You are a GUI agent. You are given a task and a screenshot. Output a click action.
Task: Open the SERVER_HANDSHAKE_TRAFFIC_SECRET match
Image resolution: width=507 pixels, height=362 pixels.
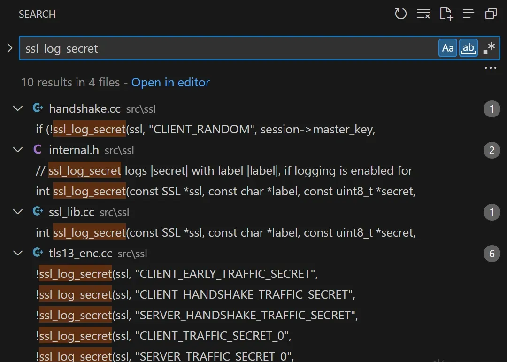197,316
